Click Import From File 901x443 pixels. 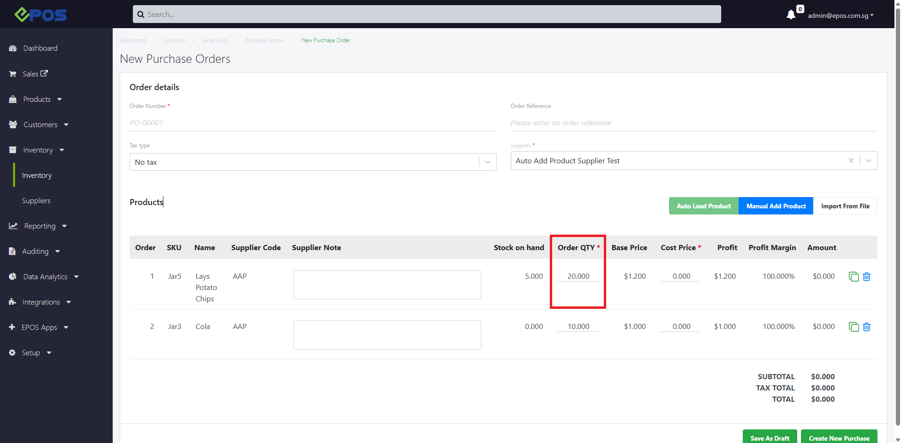(x=845, y=206)
